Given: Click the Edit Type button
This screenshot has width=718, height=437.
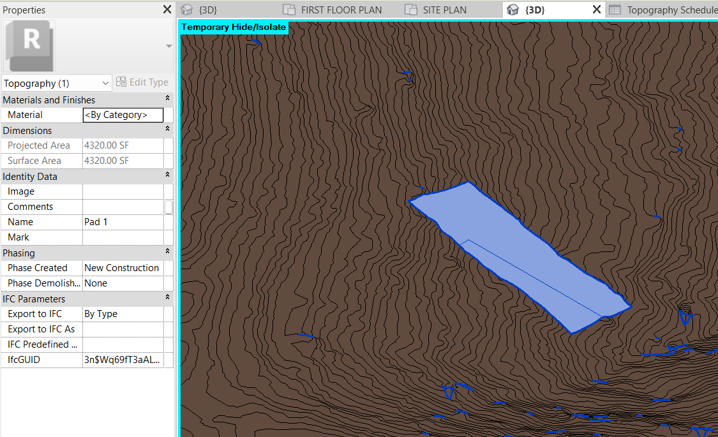Looking at the screenshot, I should (142, 82).
